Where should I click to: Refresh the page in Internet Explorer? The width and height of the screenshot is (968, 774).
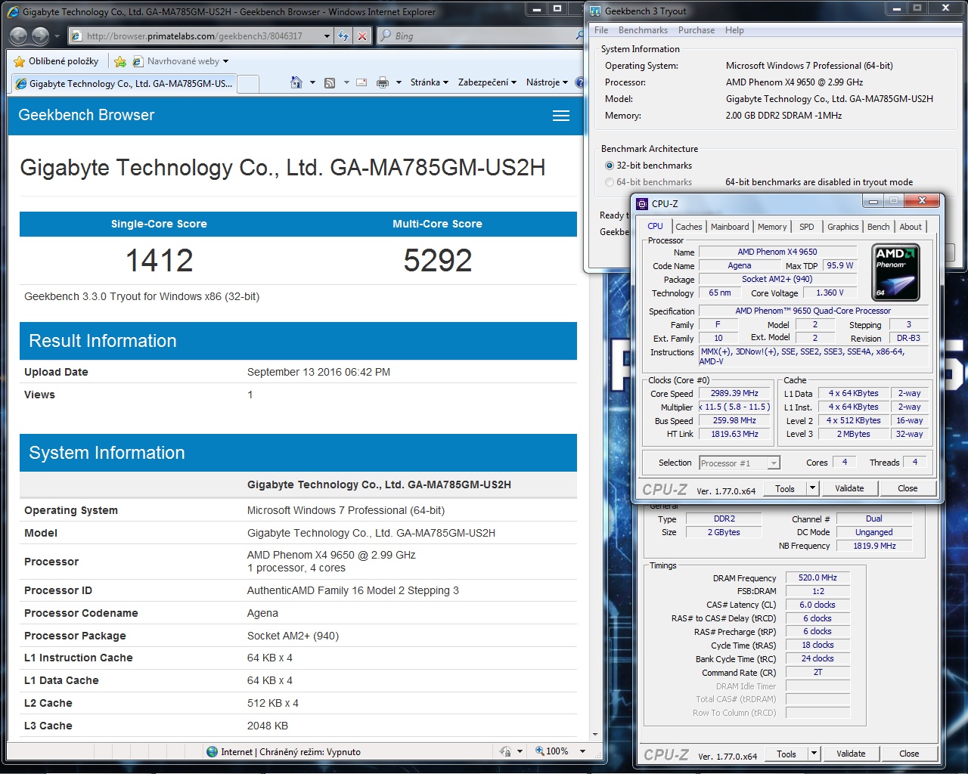click(344, 36)
